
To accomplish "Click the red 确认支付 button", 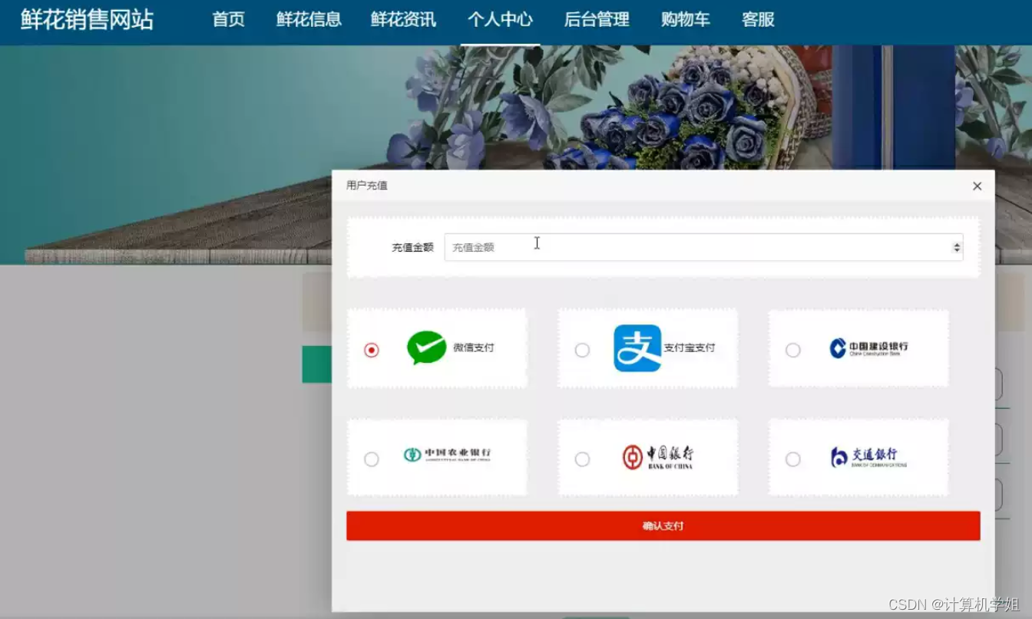I will coord(663,526).
